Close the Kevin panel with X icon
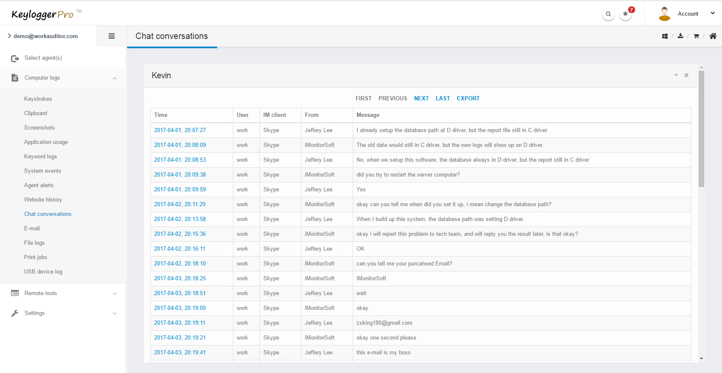722x373 pixels. point(686,75)
